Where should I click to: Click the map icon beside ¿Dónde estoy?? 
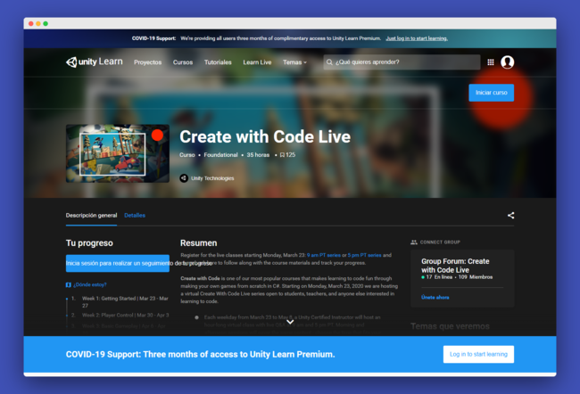pos(69,284)
